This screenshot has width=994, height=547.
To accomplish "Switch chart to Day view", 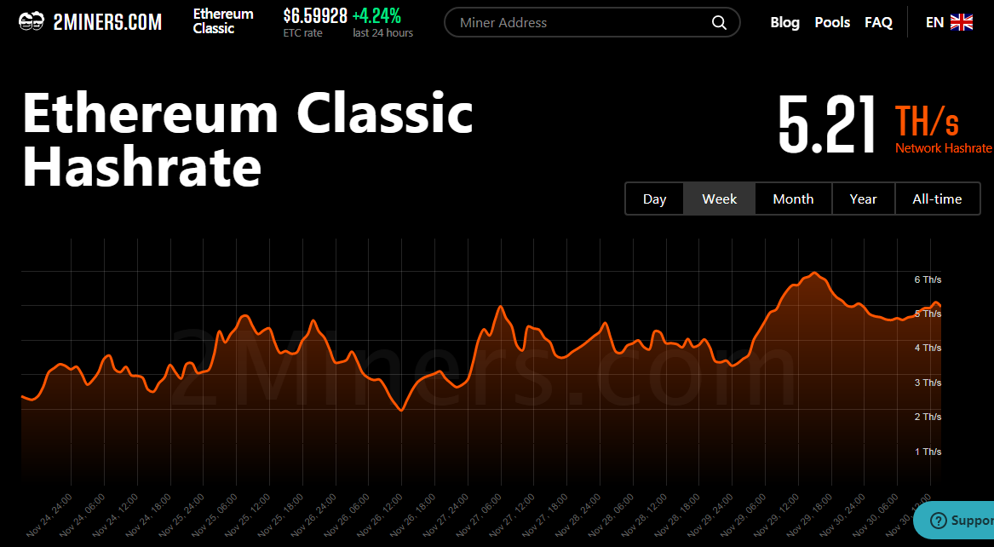I will click(654, 199).
